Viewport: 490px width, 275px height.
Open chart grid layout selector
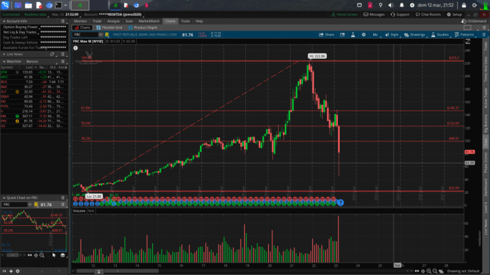[x=468, y=27]
